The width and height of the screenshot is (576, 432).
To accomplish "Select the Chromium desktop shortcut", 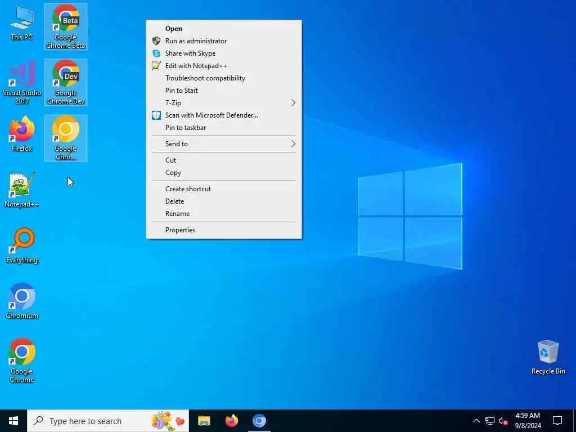I will coord(22,301).
